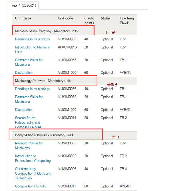Click TB-4 teaching block value
The height and width of the screenshot is (191, 172).
point(123,169)
